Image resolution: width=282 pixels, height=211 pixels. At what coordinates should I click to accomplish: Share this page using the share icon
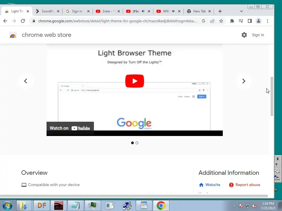[x=212, y=21]
